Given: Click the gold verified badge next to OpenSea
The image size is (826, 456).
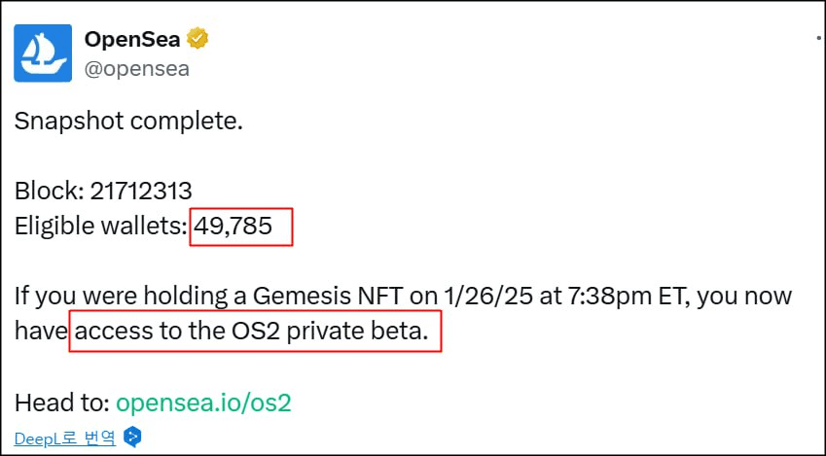Looking at the screenshot, I should (x=198, y=39).
